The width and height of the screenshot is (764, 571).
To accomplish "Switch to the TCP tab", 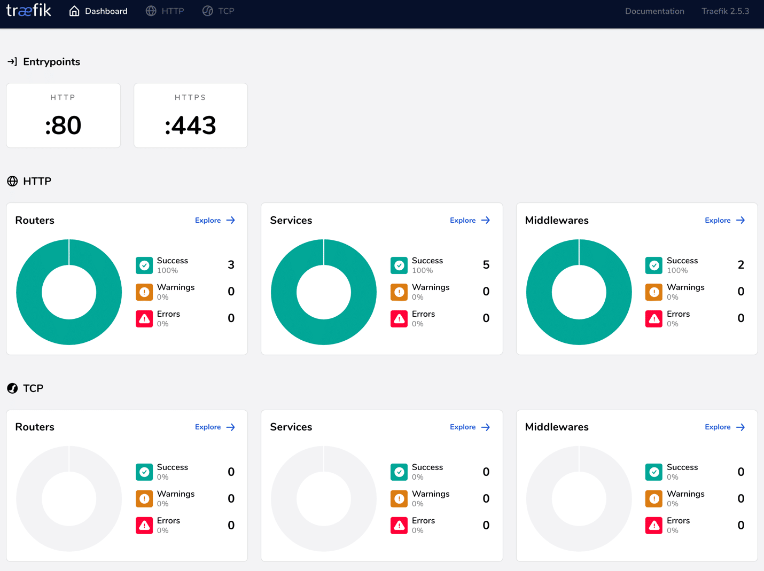I will [219, 11].
